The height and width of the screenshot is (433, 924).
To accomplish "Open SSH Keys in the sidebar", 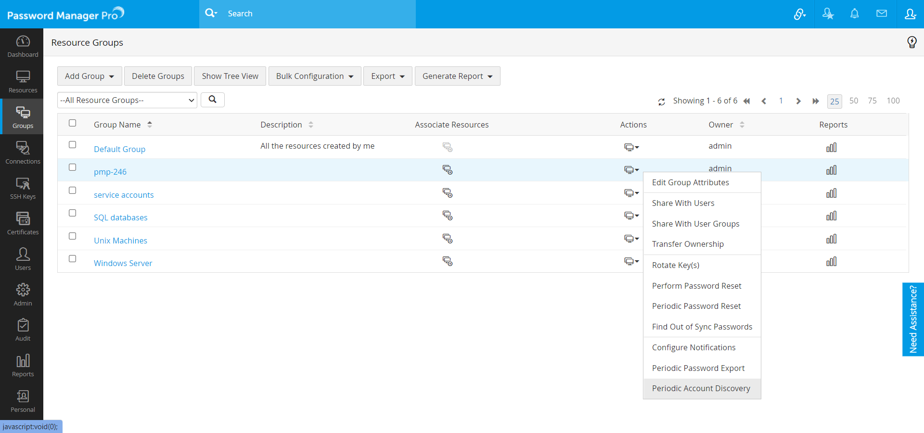I will click(23, 188).
